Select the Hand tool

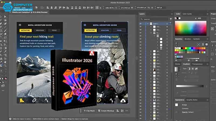5,62
